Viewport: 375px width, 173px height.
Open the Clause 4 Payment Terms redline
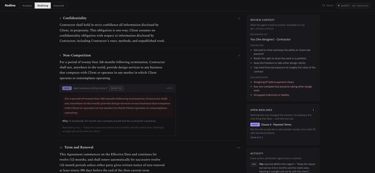(x=276, y=125)
